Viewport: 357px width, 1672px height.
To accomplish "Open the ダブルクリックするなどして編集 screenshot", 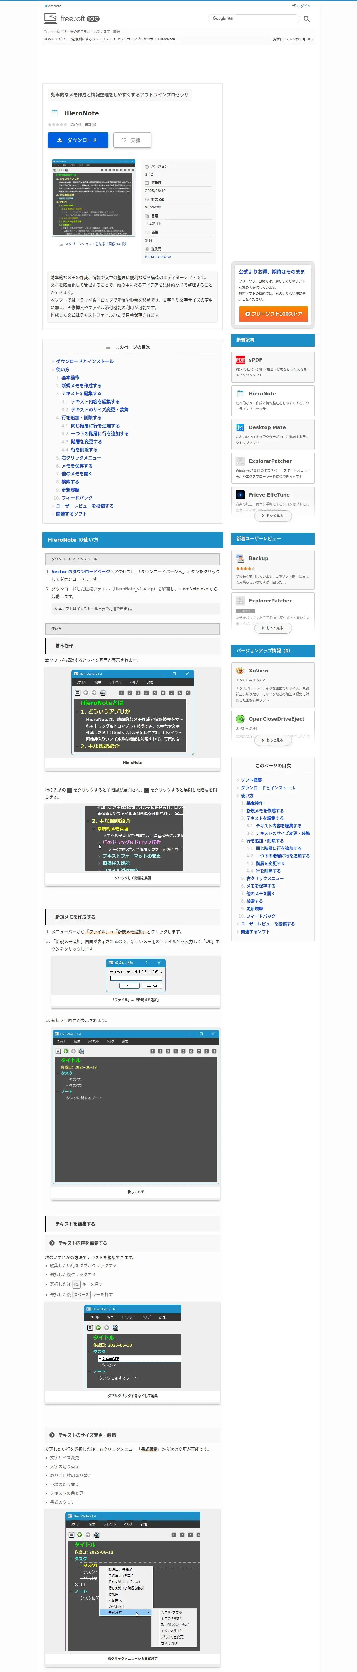I will [x=133, y=1347].
